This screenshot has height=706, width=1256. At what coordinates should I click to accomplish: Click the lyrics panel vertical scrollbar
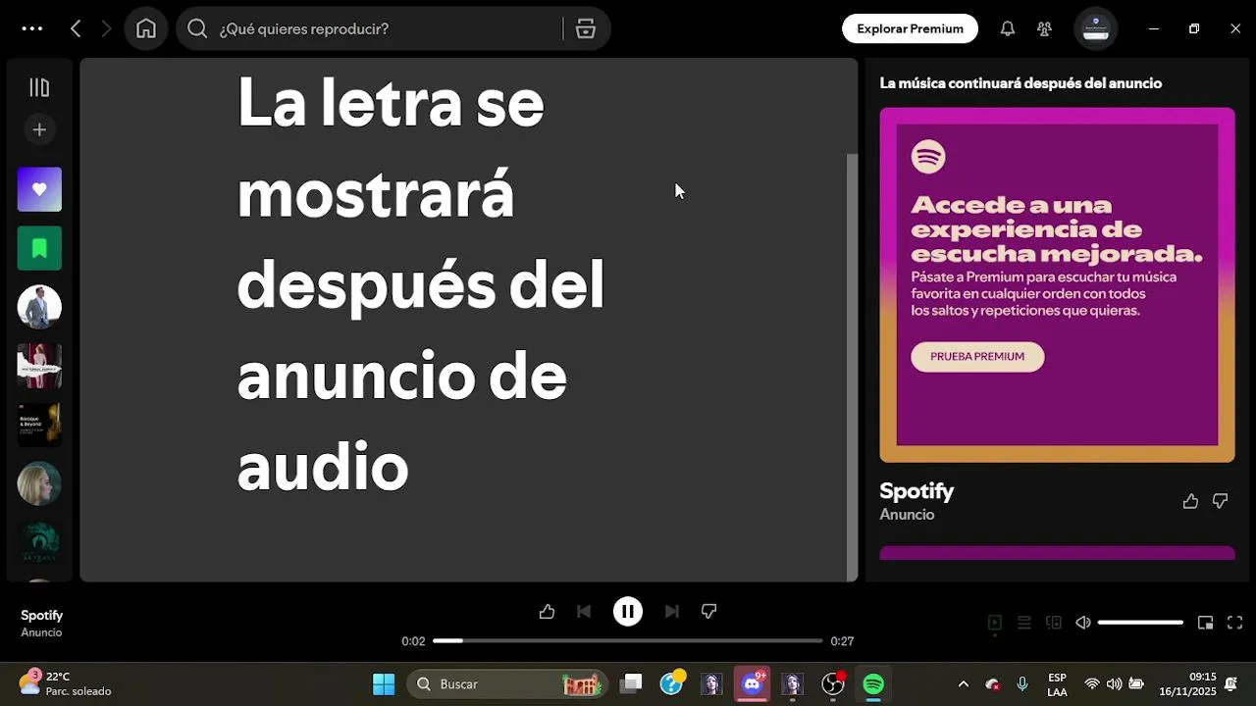(852, 368)
